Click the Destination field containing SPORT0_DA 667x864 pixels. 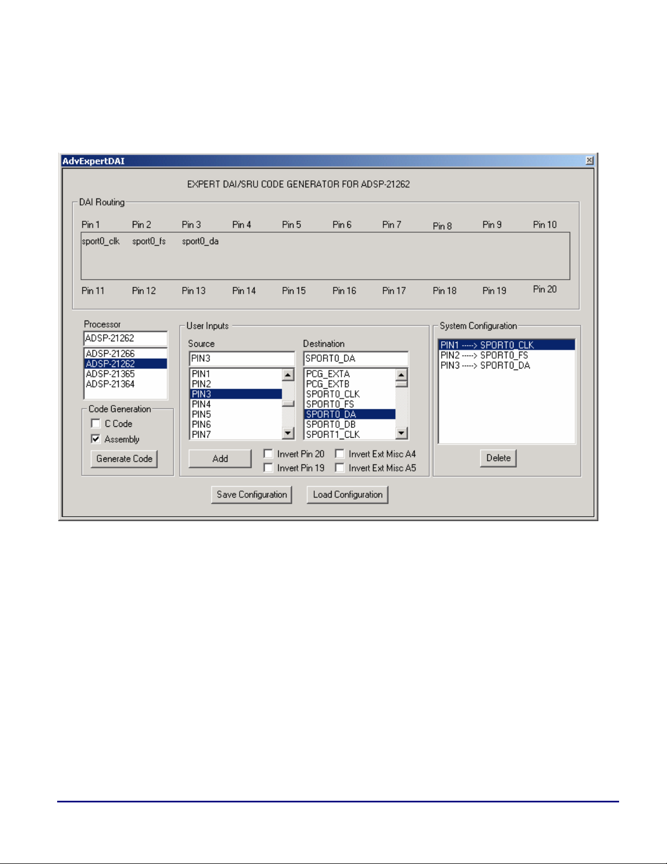pyautogui.click(x=356, y=359)
